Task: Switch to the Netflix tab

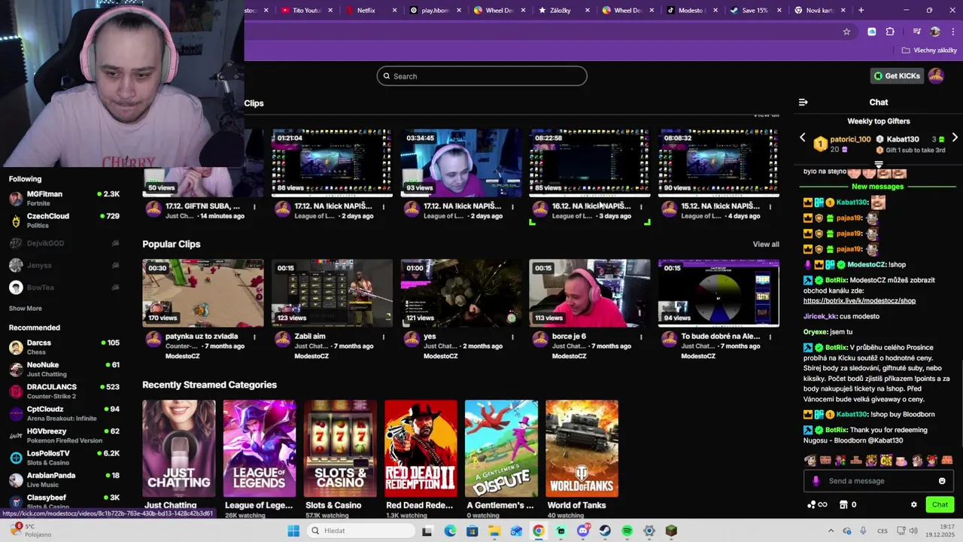Action: pyautogui.click(x=366, y=11)
